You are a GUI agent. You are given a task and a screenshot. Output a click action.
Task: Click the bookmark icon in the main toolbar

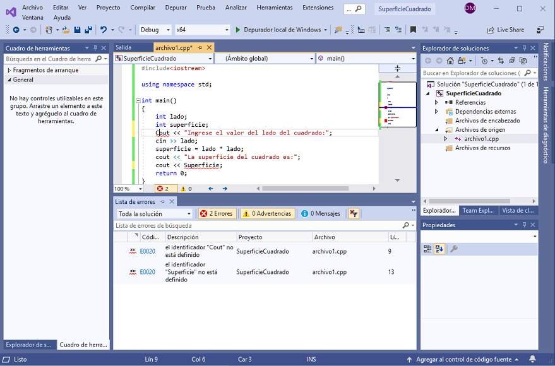(x=413, y=30)
